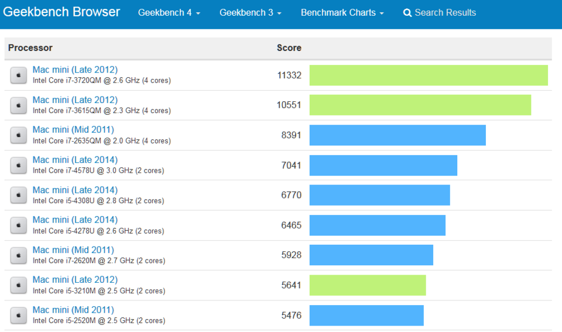Expand the Geekbench 3 dropdown menu

coord(251,12)
